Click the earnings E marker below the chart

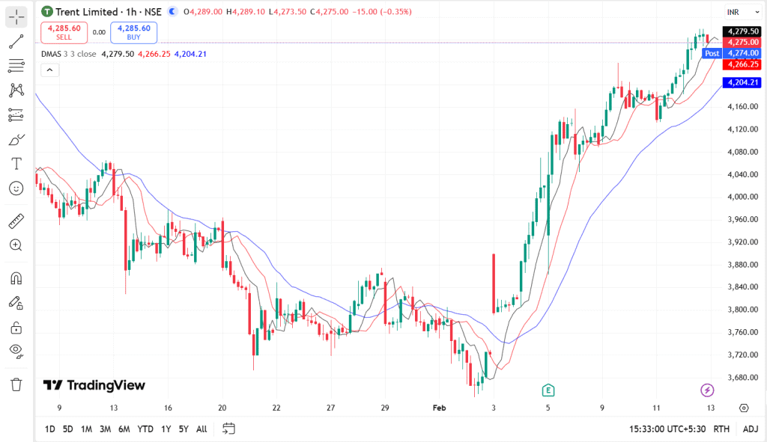pyautogui.click(x=547, y=390)
